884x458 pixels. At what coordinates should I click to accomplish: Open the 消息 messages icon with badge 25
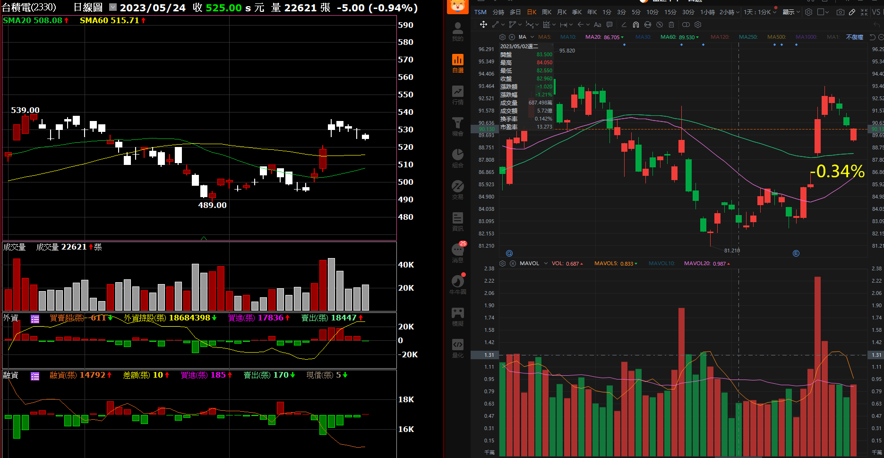(x=458, y=252)
